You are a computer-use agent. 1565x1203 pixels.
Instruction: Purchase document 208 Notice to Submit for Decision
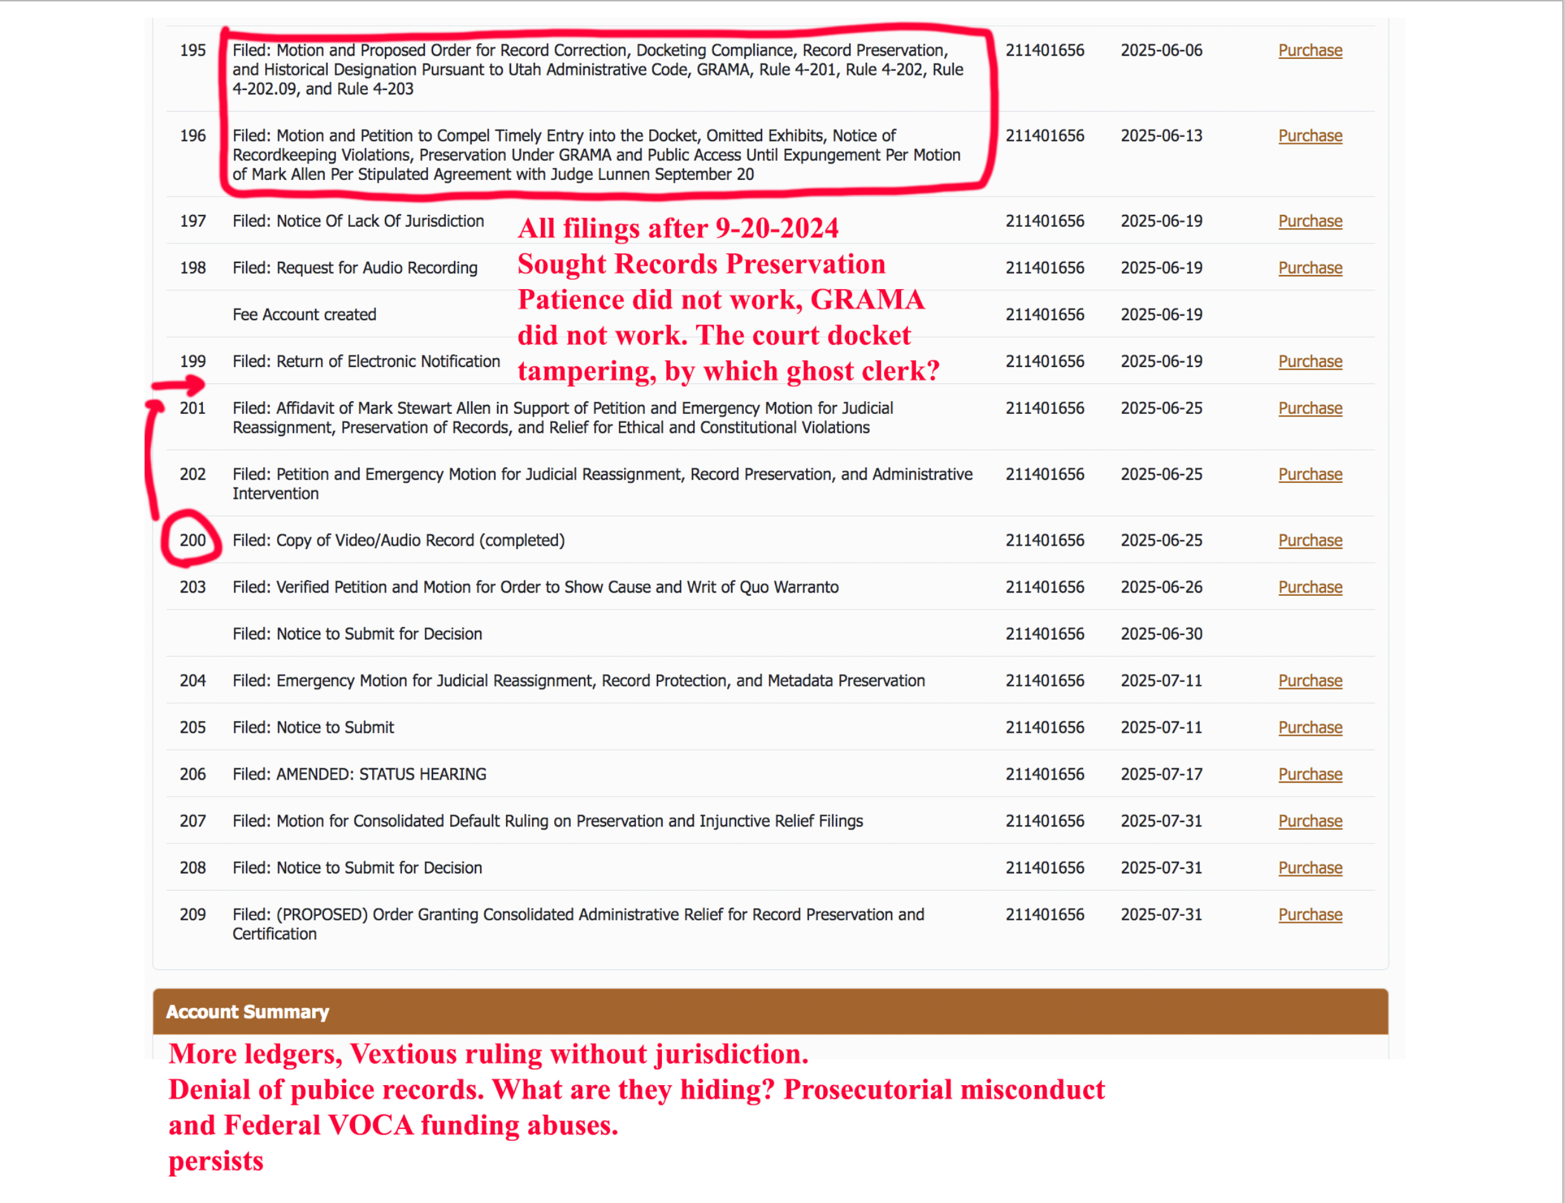tap(1309, 867)
